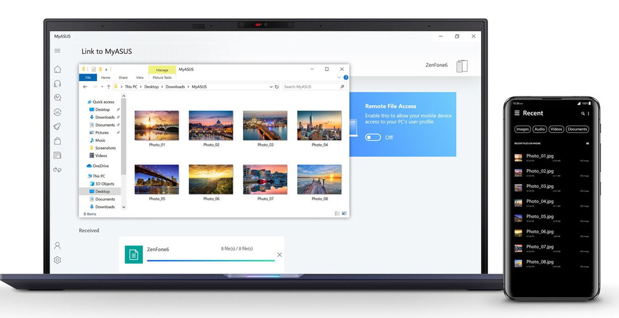Select the Photo_05 bridge thumbnail

tap(157, 179)
